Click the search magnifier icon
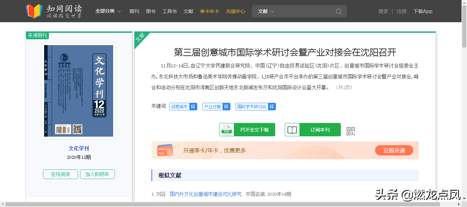The image size is (467, 207). 338,11
